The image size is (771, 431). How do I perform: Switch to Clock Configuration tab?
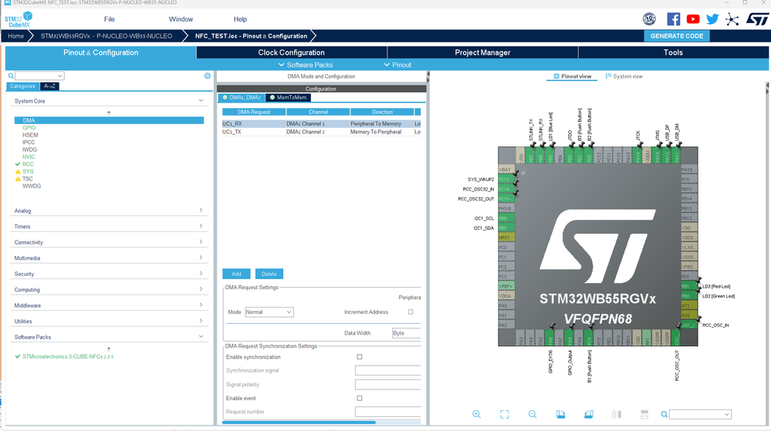point(292,52)
